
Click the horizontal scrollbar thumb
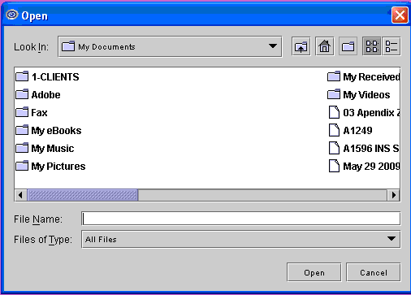(83, 195)
